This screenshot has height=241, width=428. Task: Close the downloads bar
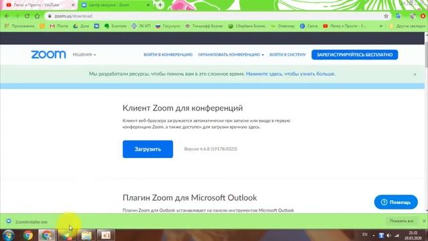pos(424,221)
